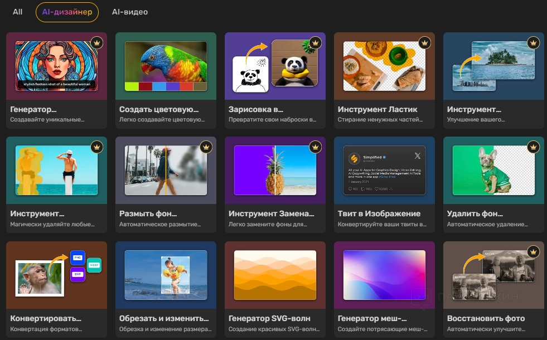Open the Инструмент Замена… title
Viewport: 547px width, 340px height.
(x=272, y=213)
